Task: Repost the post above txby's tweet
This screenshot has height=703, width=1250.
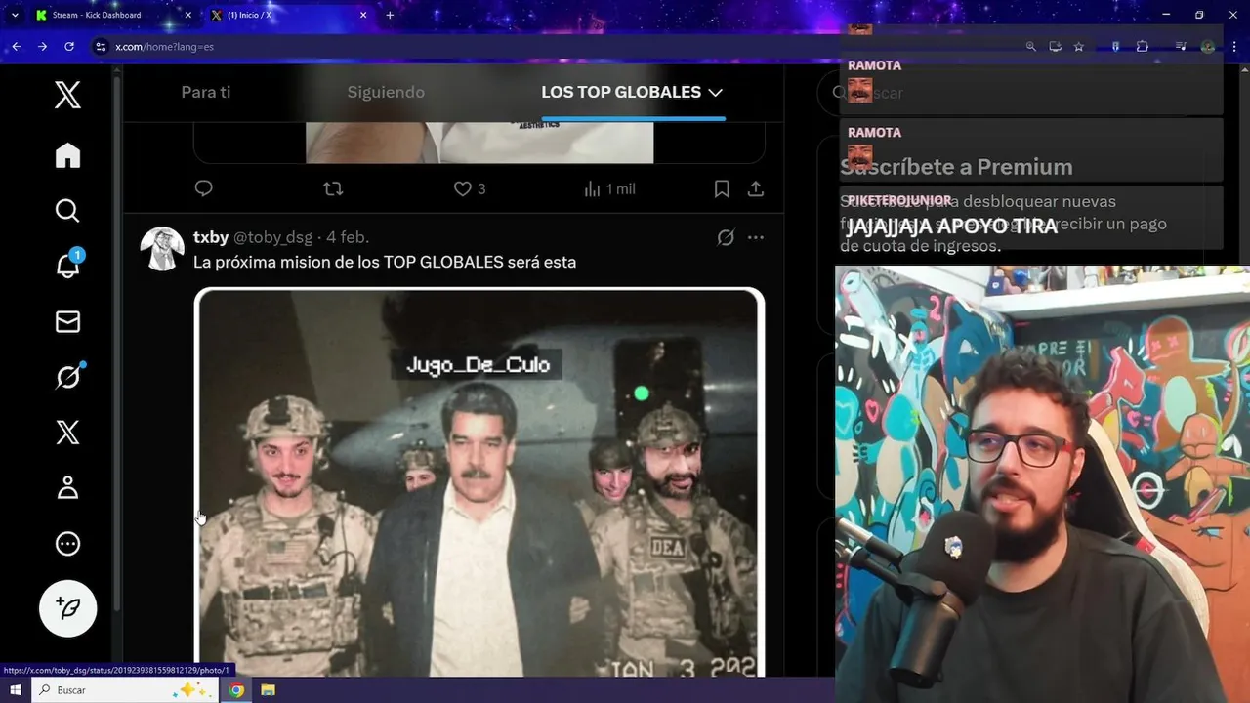Action: 333,188
